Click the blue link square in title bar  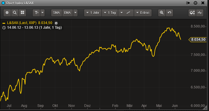pyautogui.click(x=3, y=3)
